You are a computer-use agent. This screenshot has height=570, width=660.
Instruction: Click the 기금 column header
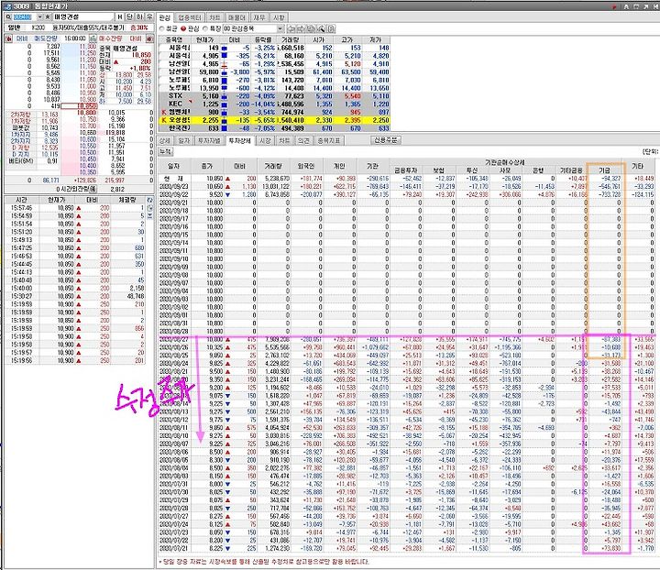point(604,170)
